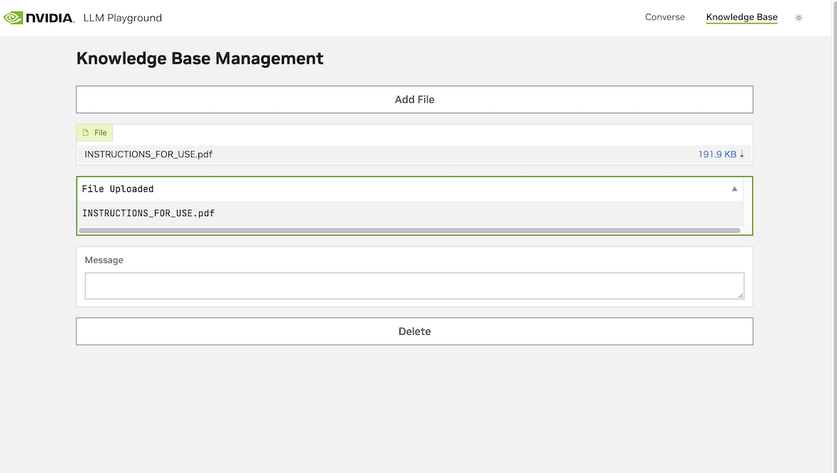Click the download arrow next to 191.9 KB

pyautogui.click(x=742, y=154)
